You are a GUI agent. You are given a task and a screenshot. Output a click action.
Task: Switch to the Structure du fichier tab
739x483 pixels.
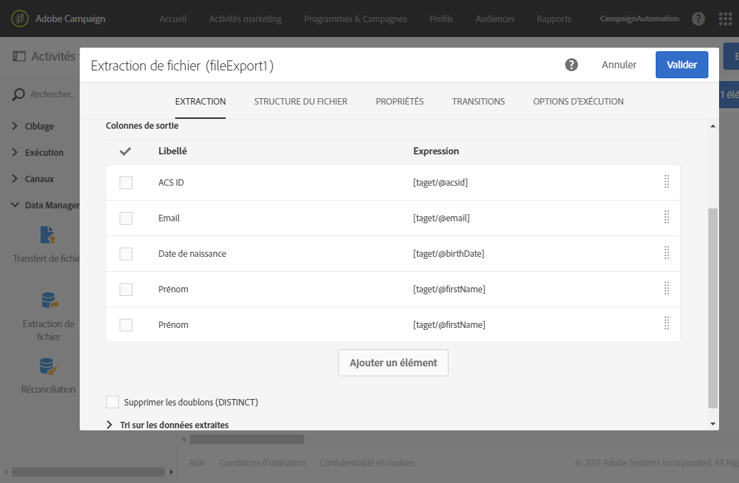pos(300,102)
